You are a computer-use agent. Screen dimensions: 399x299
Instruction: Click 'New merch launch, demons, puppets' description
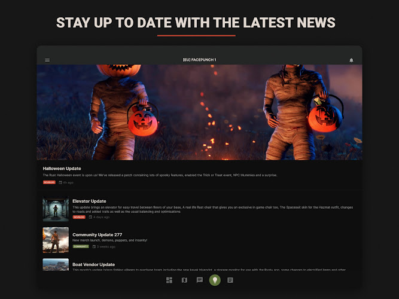[110, 240]
